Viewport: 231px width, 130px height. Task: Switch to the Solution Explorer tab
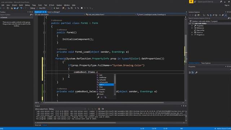194,63
